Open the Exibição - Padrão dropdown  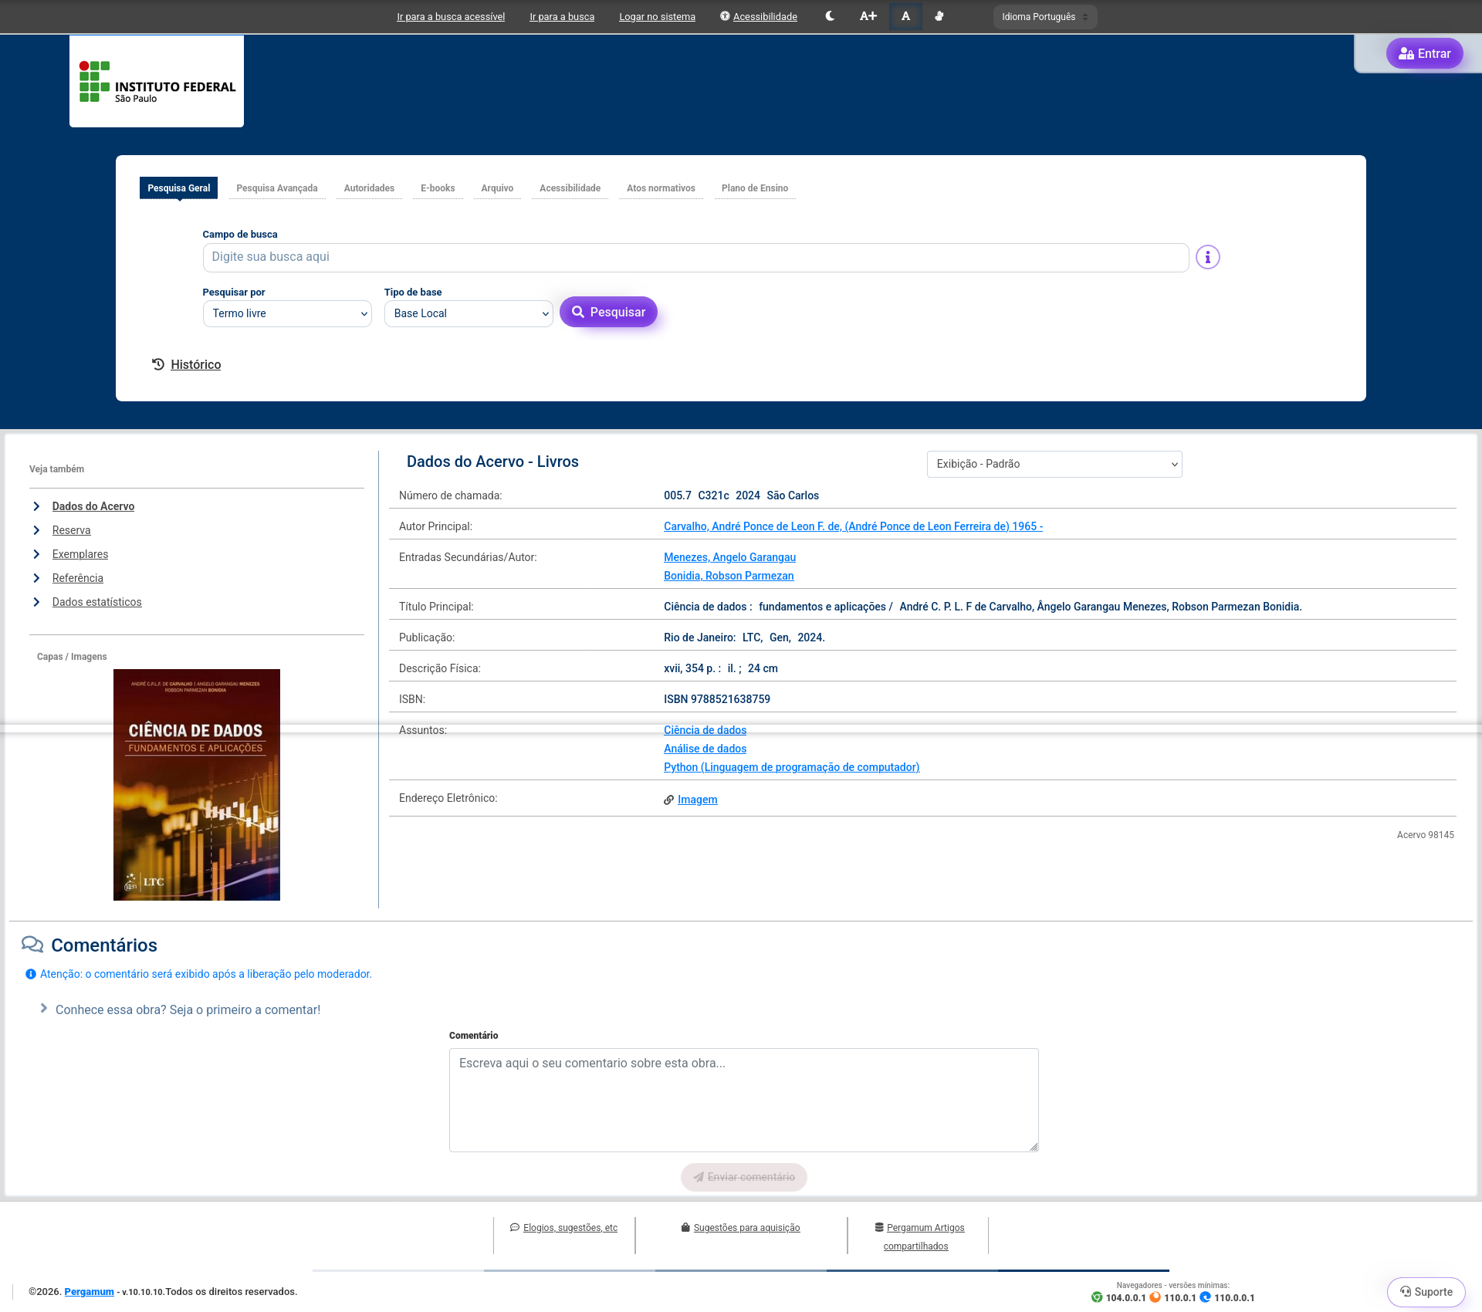click(x=1054, y=464)
